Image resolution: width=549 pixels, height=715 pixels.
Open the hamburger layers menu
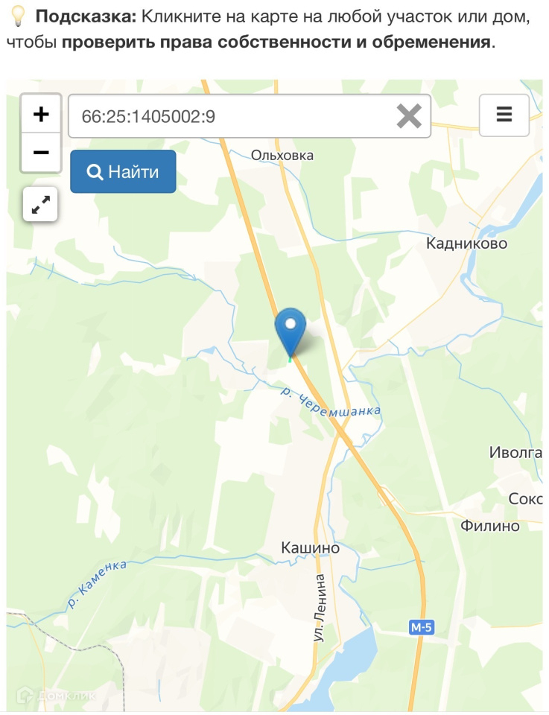[504, 115]
